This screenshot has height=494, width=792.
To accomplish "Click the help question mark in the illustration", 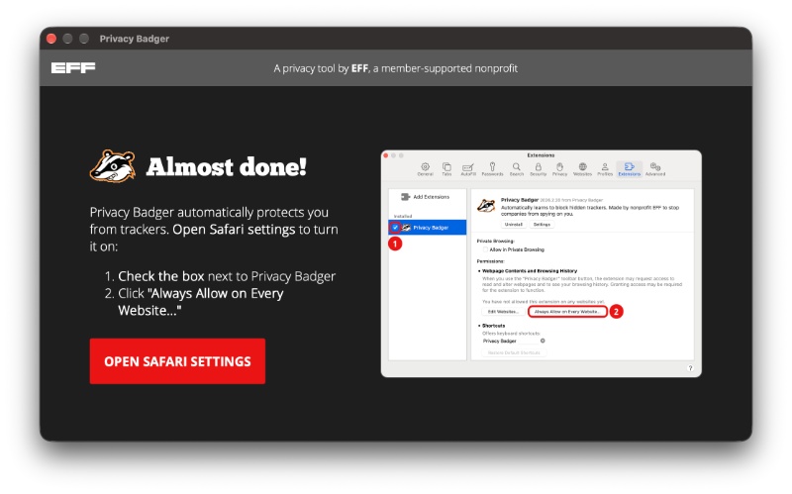I will pos(690,368).
